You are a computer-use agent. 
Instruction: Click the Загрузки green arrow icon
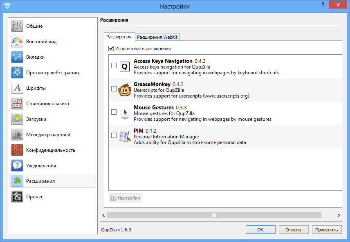point(17,119)
